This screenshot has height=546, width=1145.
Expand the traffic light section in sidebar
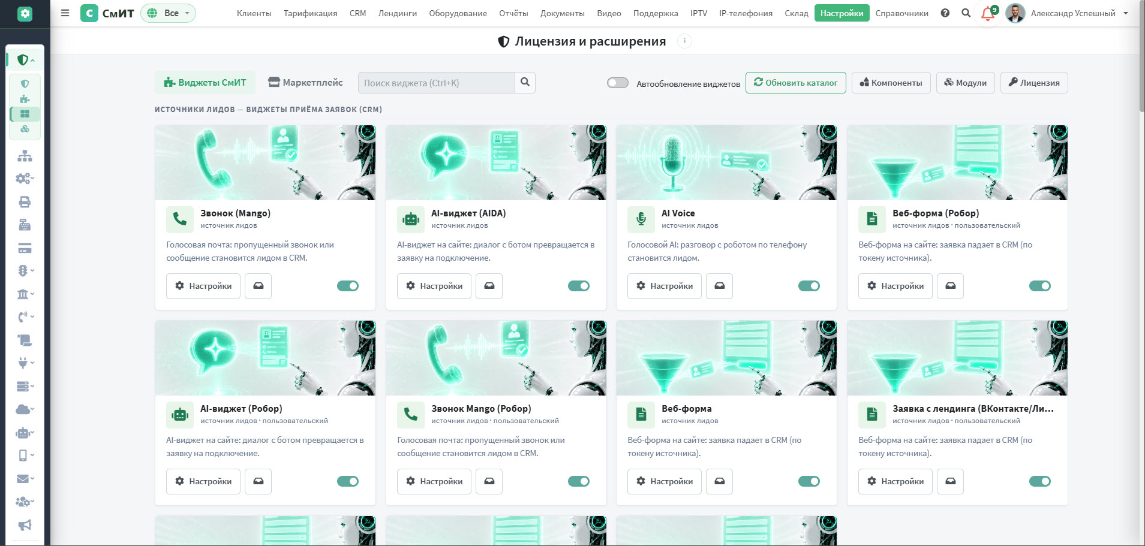click(25, 271)
